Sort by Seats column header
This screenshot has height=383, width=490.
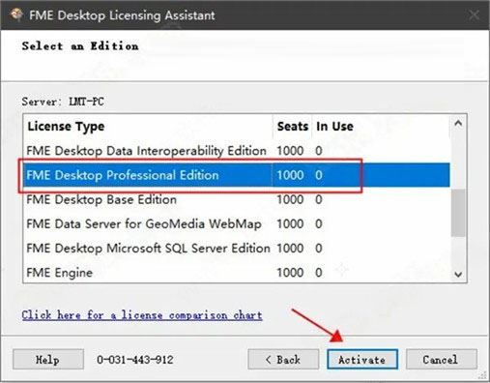[x=293, y=126]
